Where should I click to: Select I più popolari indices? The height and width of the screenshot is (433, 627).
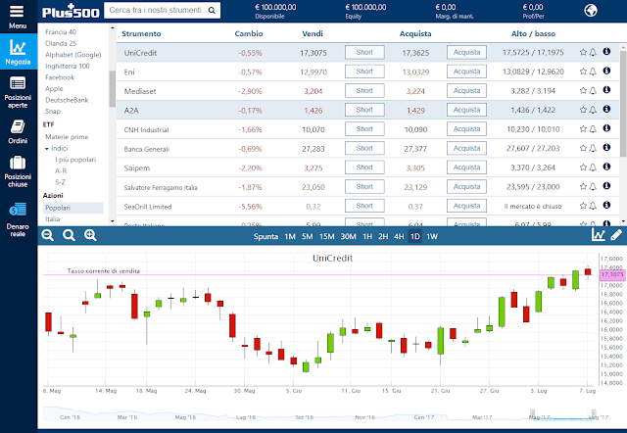pyautogui.click(x=75, y=160)
